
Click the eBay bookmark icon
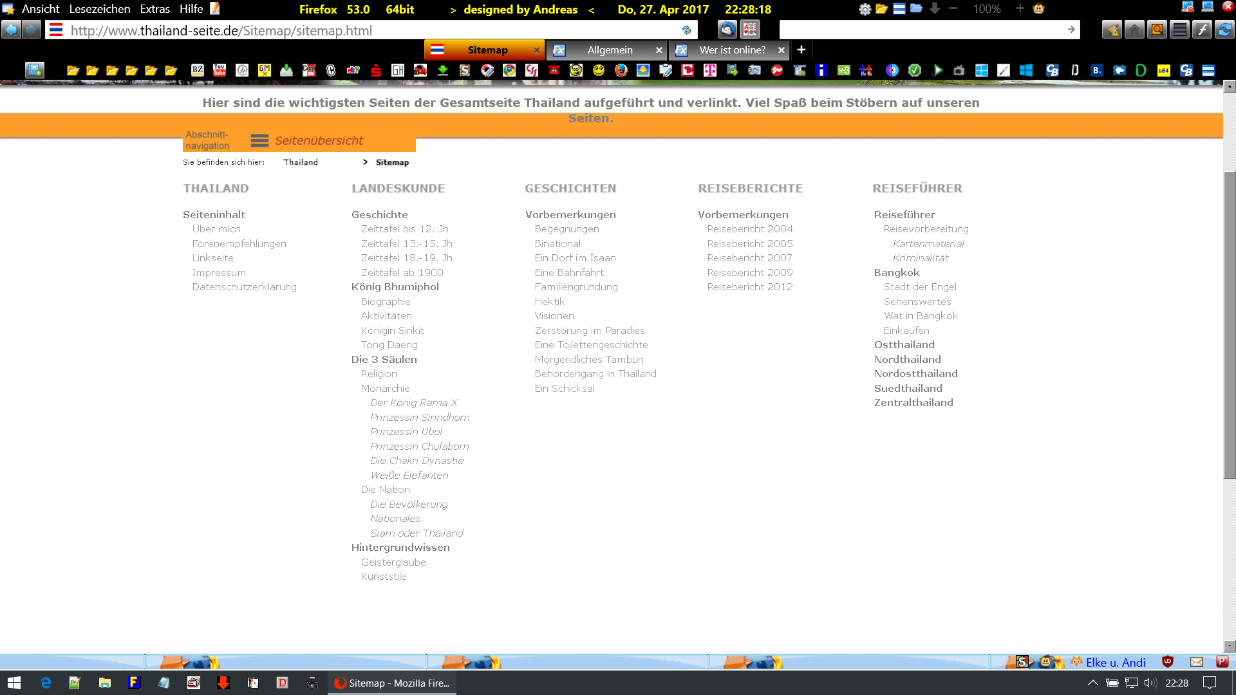click(x=353, y=70)
